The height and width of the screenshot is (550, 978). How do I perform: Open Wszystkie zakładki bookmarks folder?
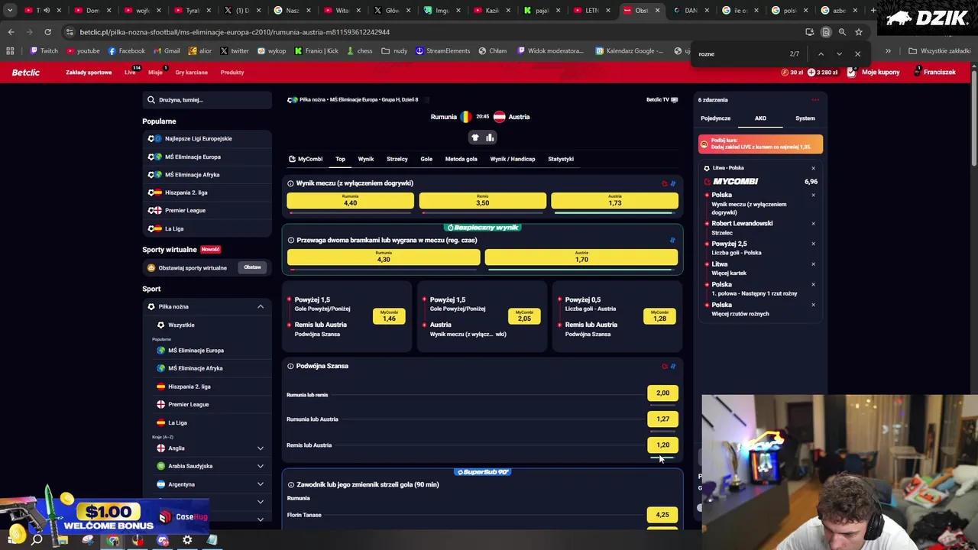939,50
